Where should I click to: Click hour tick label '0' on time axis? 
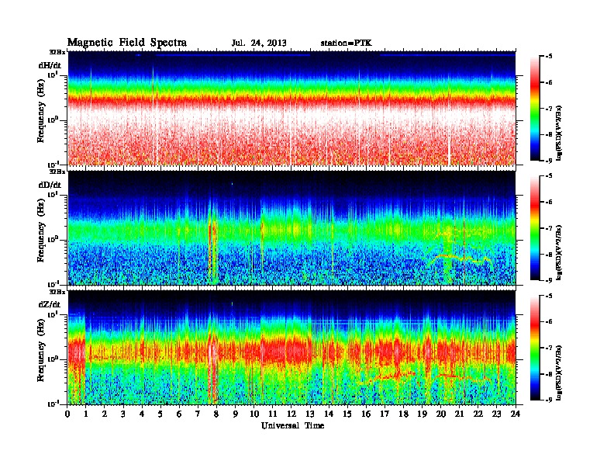point(67,414)
